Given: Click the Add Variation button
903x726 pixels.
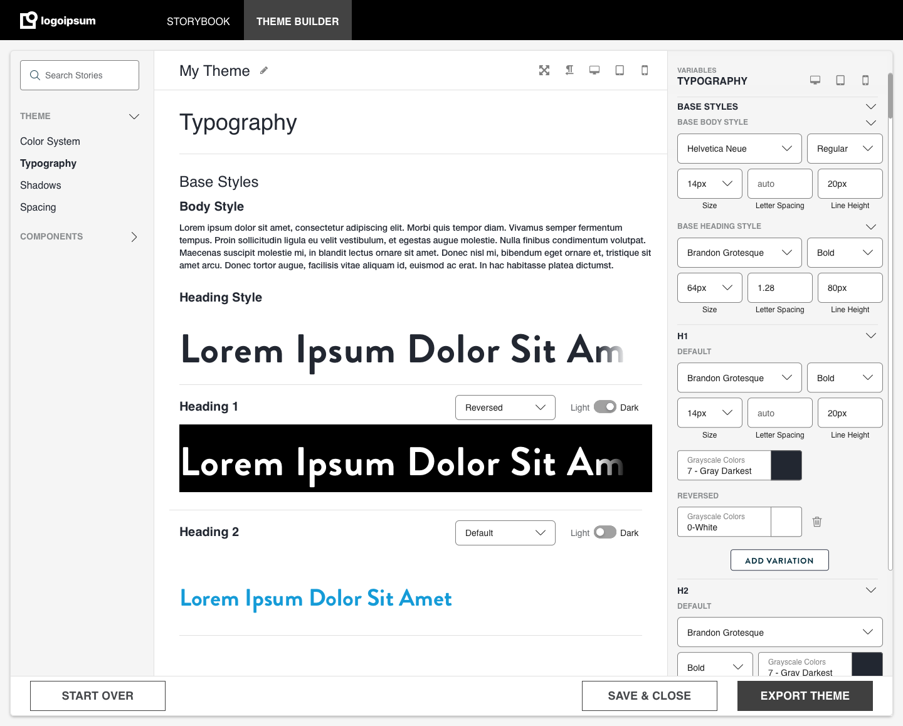Looking at the screenshot, I should click(779, 560).
